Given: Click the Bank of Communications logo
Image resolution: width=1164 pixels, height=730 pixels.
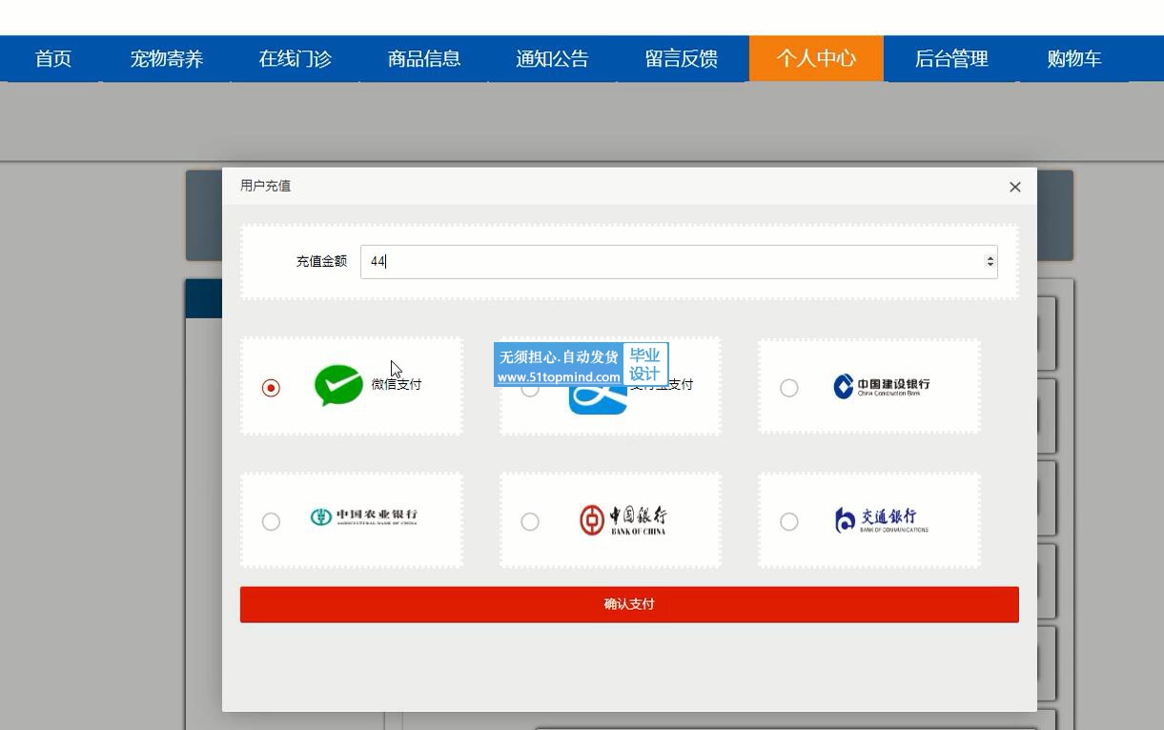Looking at the screenshot, I should click(x=881, y=519).
